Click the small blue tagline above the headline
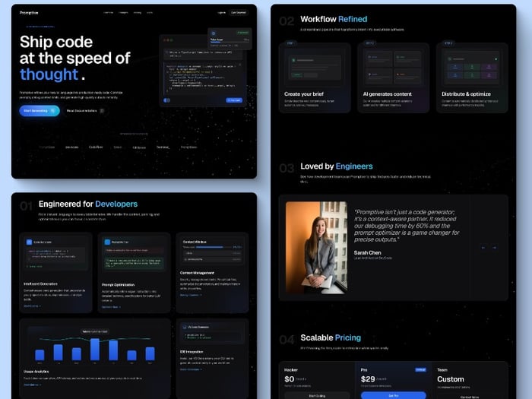 (40, 27)
